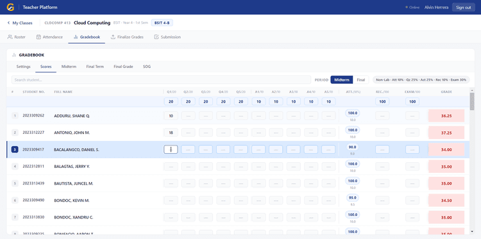Click the Q1/20 column header
This screenshot has height=239, width=481.
pos(171,92)
